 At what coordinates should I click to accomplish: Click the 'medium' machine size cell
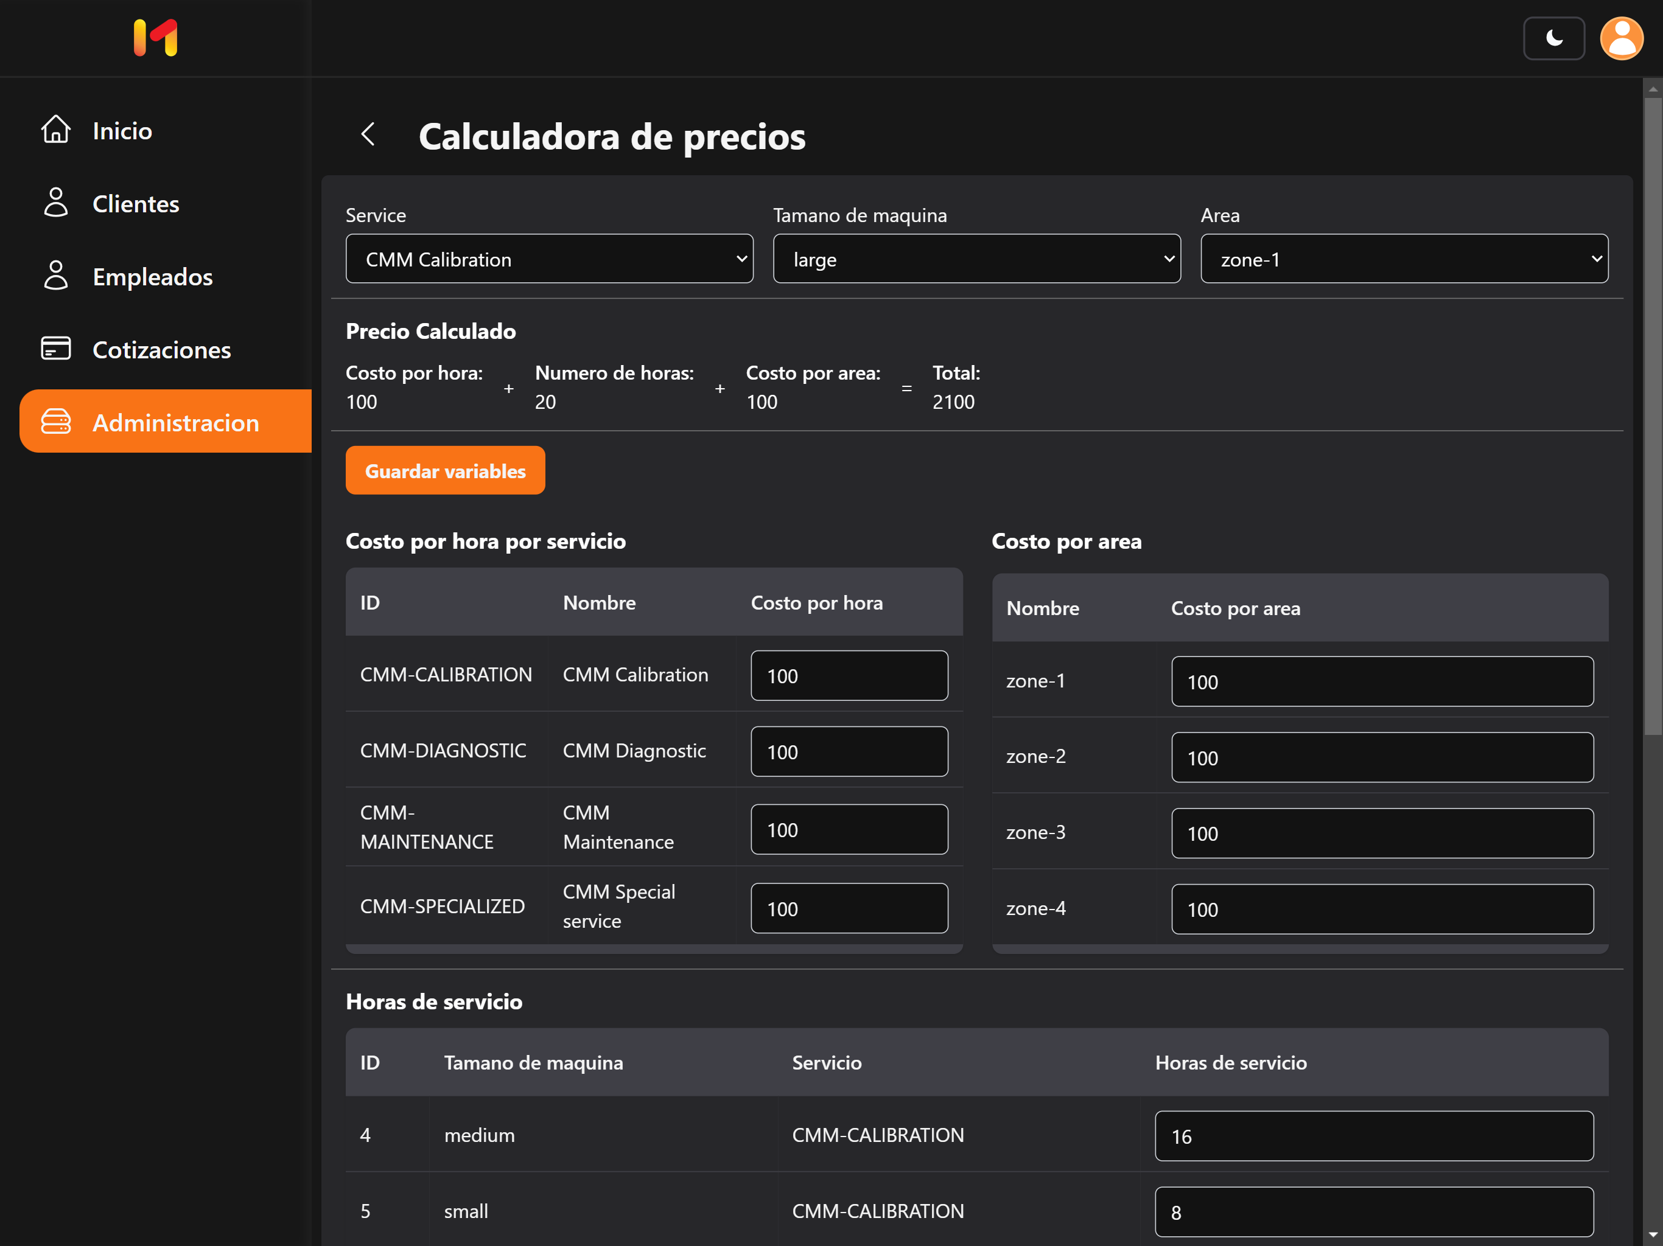click(603, 1135)
